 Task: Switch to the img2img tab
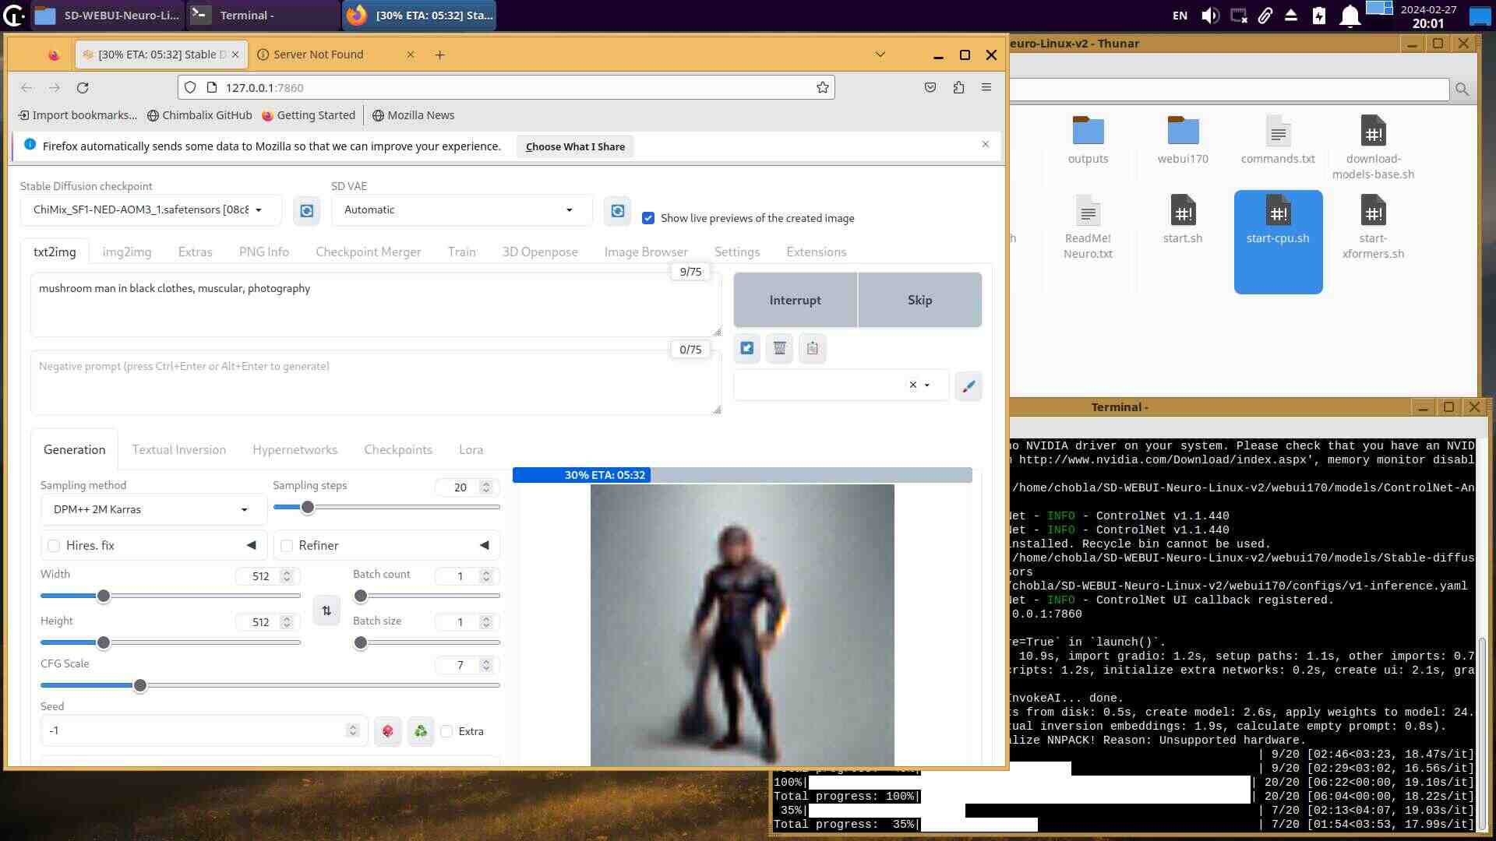(x=127, y=252)
